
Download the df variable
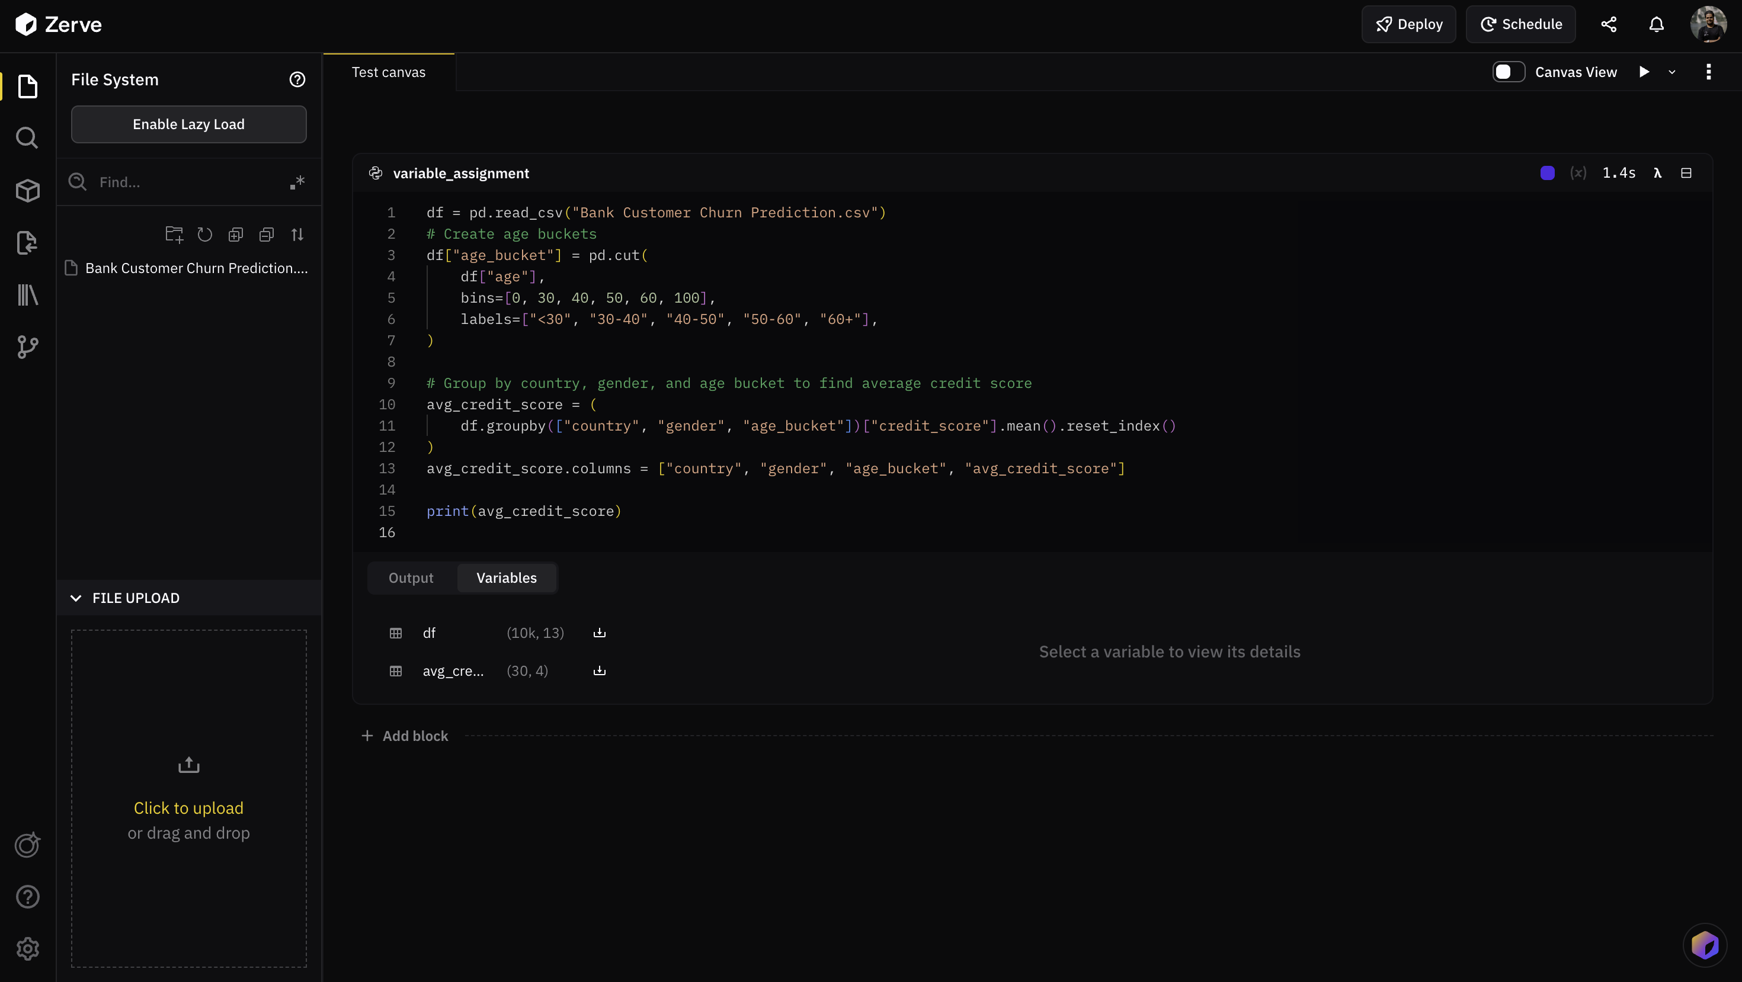(599, 633)
